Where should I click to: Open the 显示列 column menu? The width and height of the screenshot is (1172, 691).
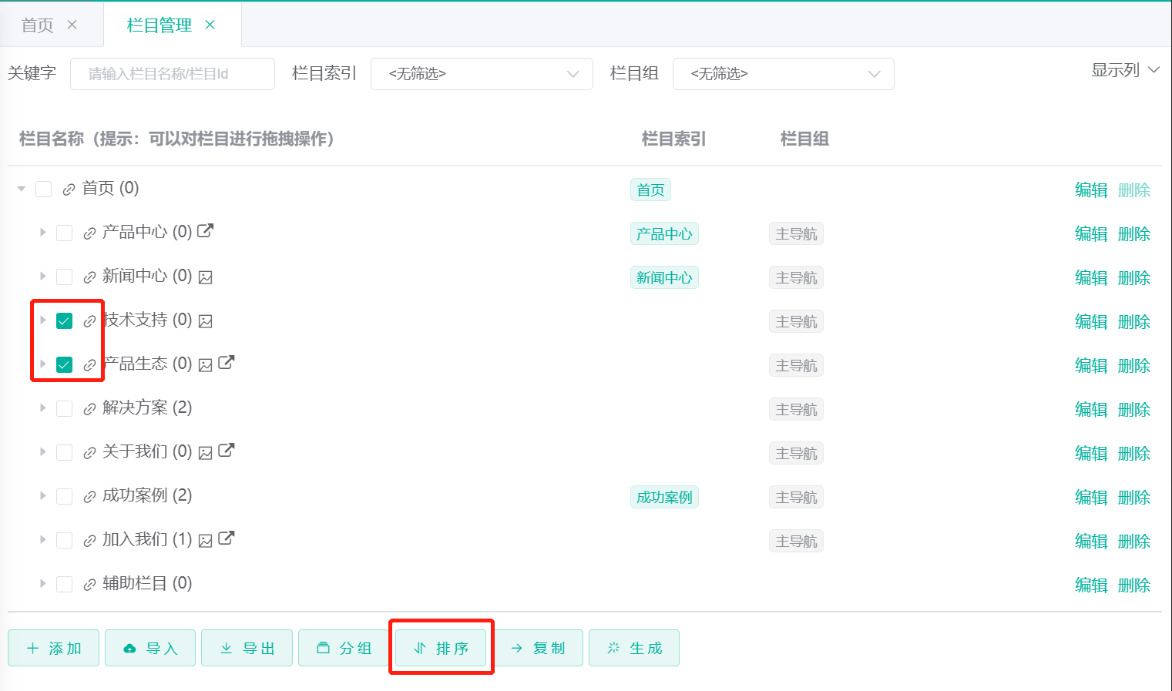(x=1124, y=70)
